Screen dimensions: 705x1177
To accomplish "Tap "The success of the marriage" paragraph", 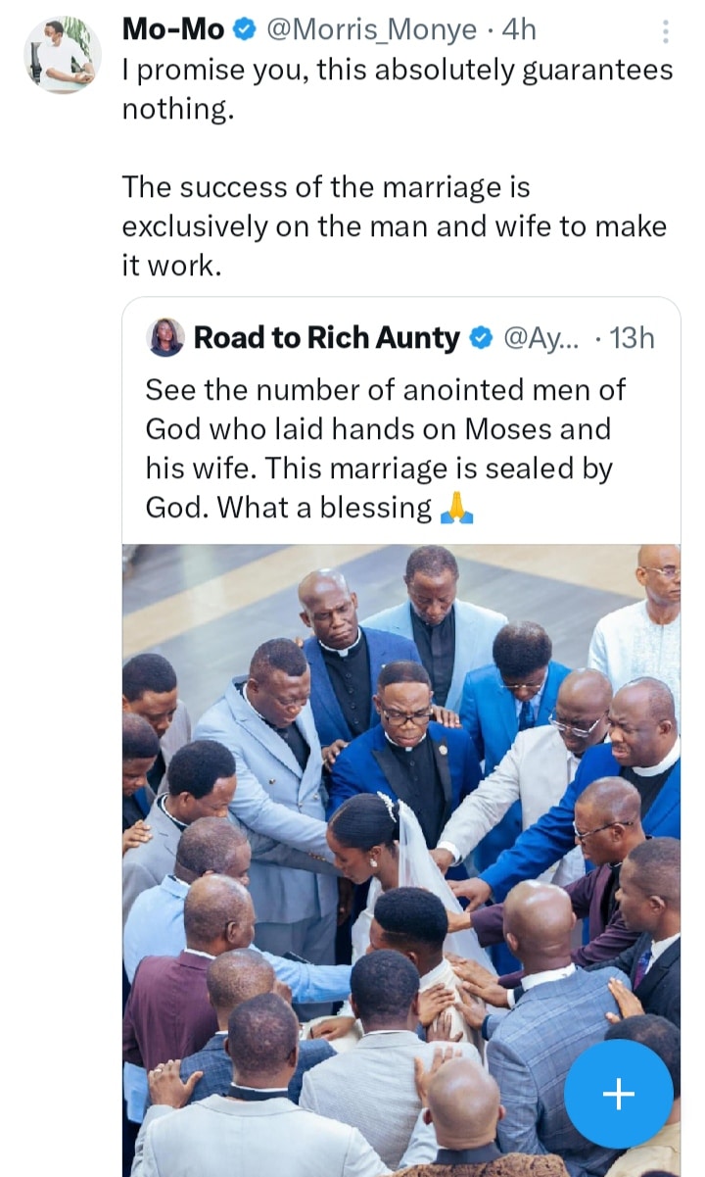I will pos(393,226).
